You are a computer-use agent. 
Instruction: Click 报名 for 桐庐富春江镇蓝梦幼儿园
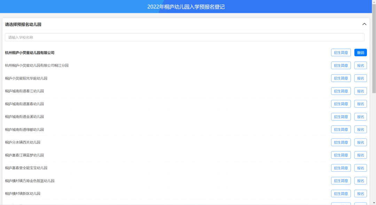pyautogui.click(x=360, y=155)
